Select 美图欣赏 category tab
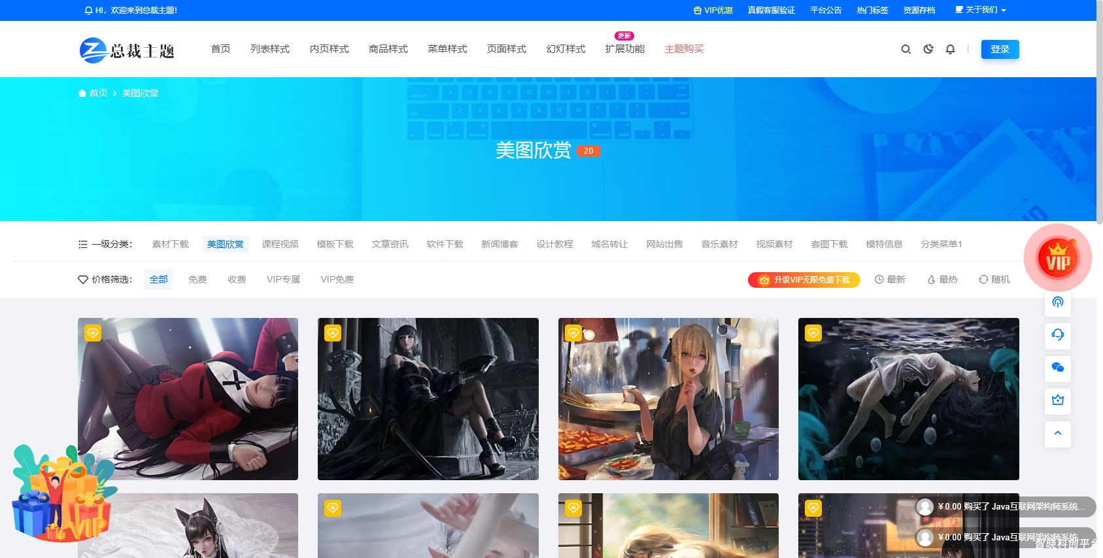 point(225,244)
